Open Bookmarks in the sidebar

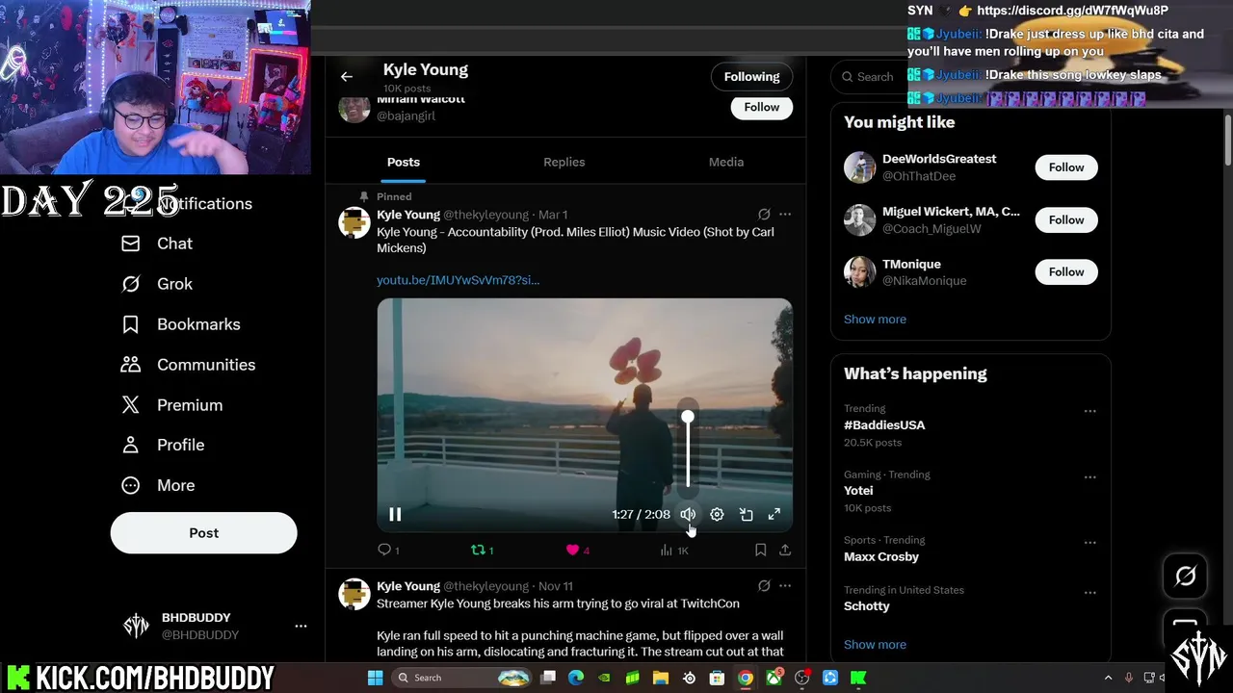click(180, 324)
